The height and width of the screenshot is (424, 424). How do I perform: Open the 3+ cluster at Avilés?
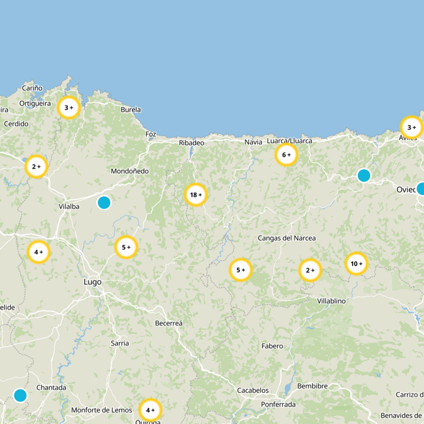pos(412,127)
